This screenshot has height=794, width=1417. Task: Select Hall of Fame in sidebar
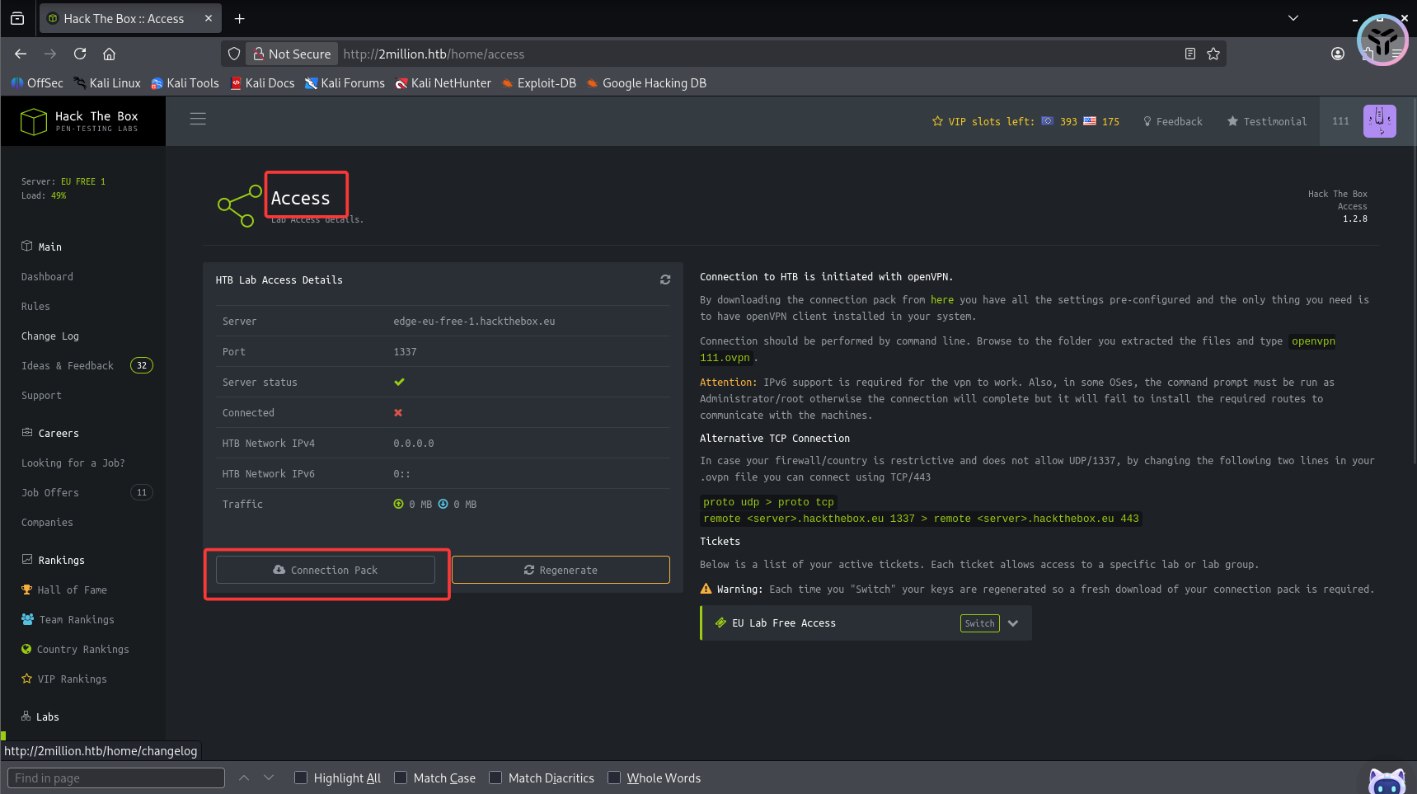pyautogui.click(x=72, y=590)
